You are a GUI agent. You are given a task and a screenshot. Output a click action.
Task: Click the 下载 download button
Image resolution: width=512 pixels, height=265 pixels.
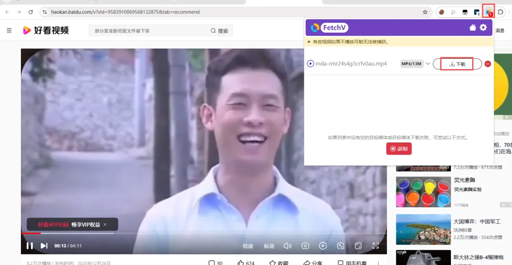[457, 64]
